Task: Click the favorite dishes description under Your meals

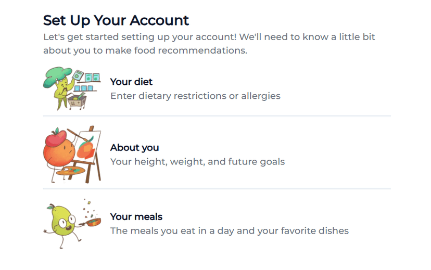Action: [229, 230]
